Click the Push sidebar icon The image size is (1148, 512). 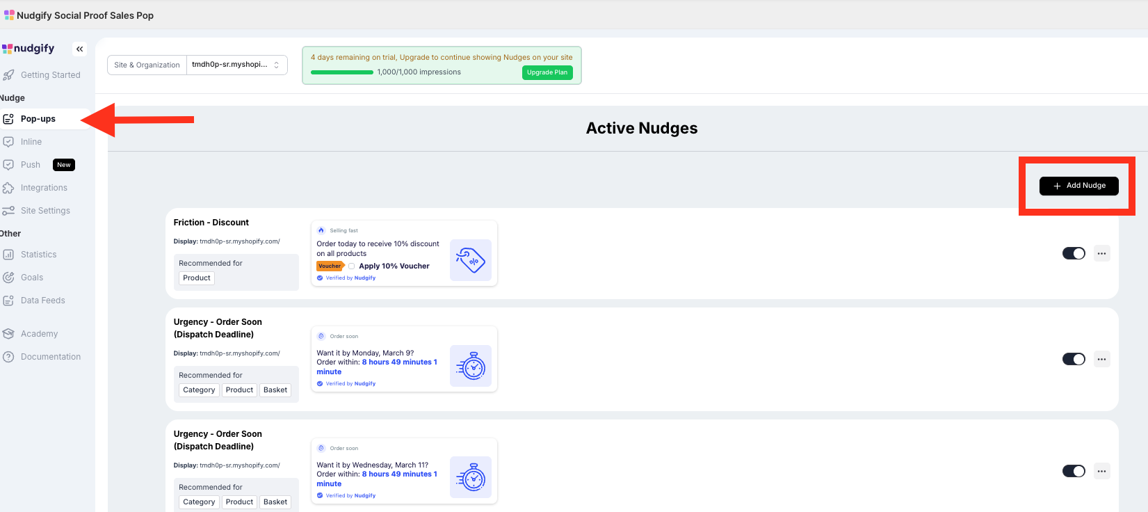coord(8,165)
